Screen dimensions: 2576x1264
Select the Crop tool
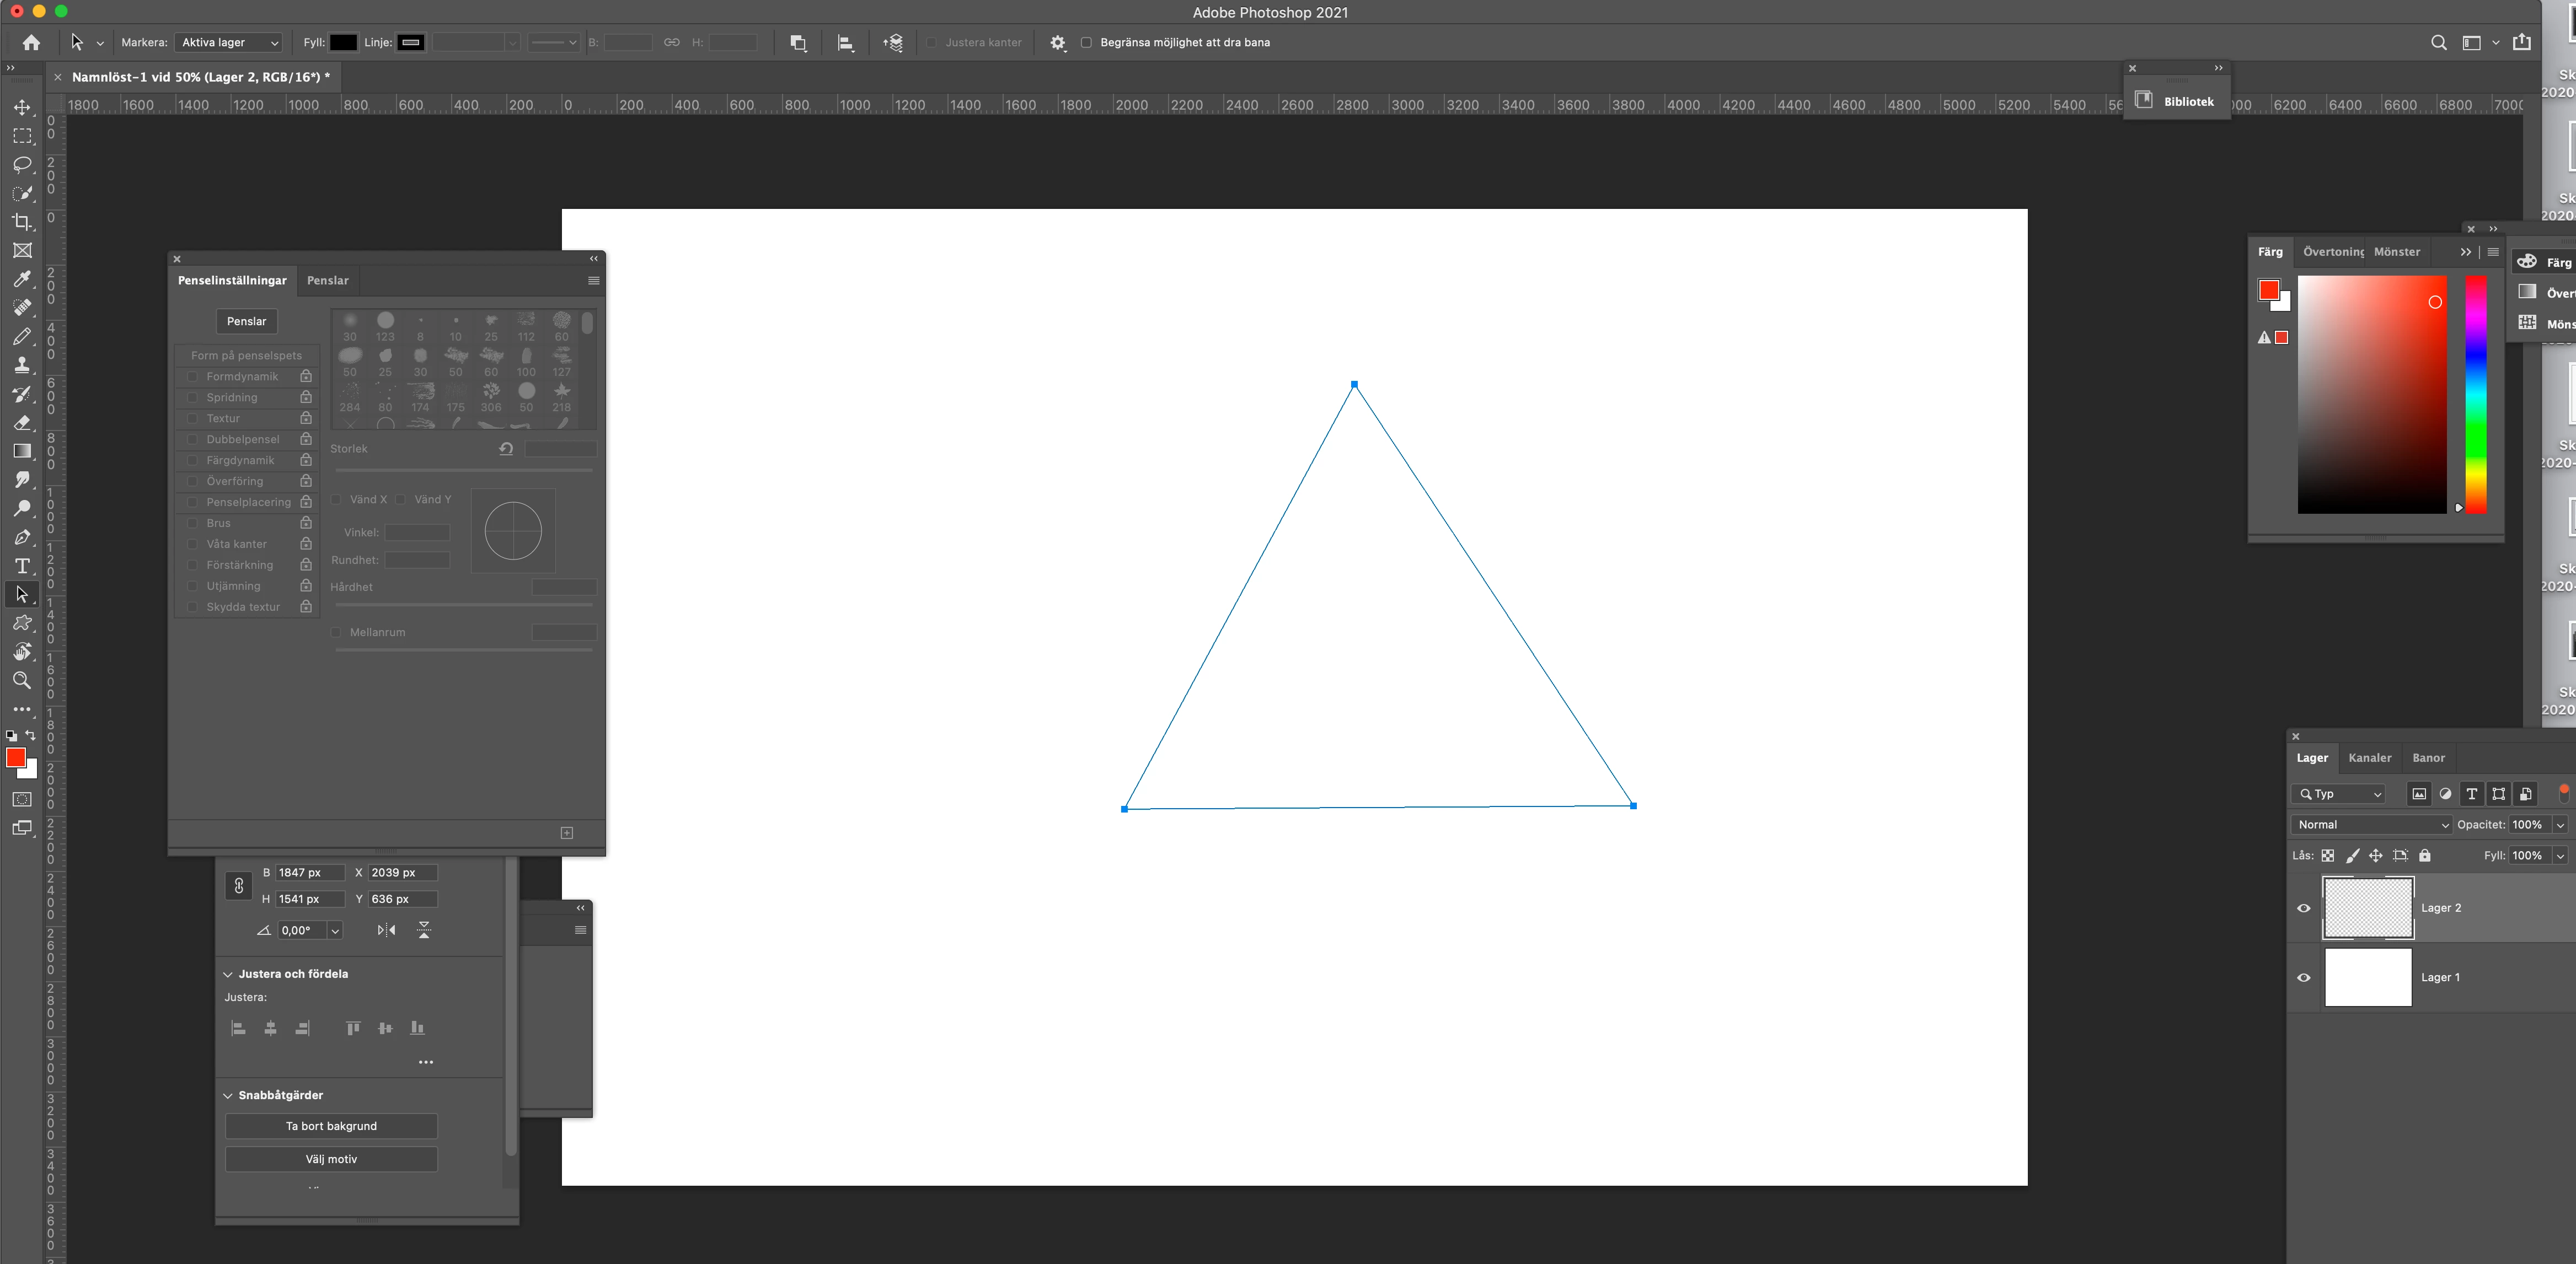click(22, 222)
